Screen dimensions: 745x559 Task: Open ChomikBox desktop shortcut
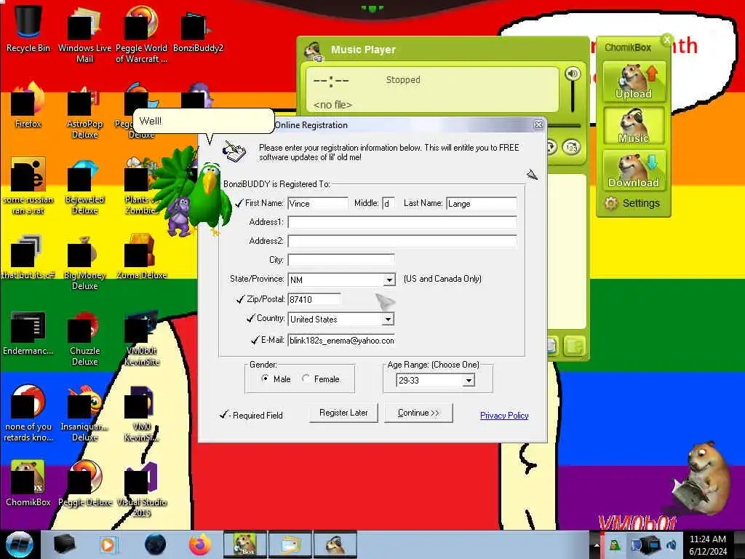tap(28, 483)
